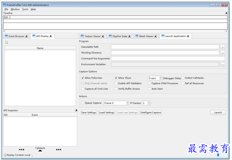Image resolution: width=232 pixels, height=160 pixels.
Task: Toggle the Allow Fullscreen checkbox
Action: 83,78
